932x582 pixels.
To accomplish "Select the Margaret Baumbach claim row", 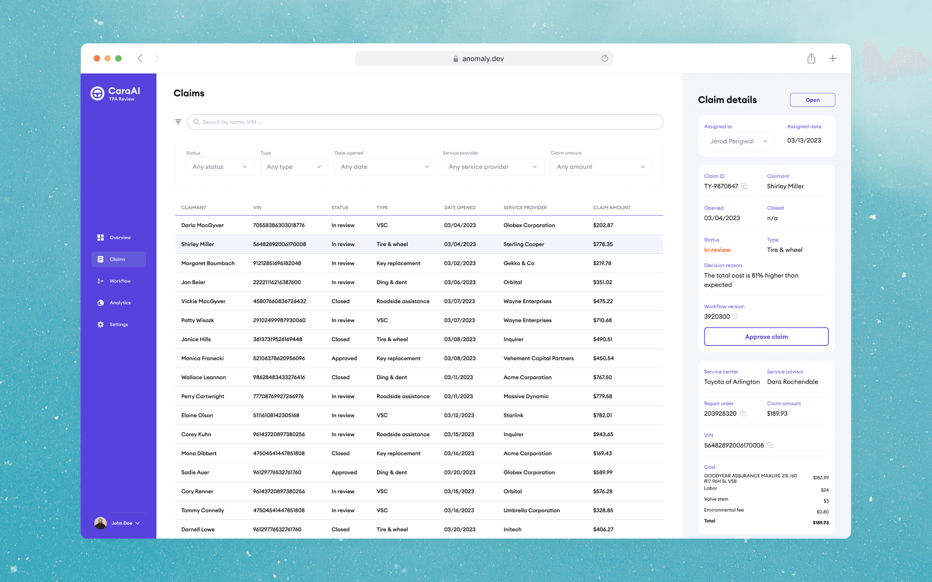I will 419,263.
